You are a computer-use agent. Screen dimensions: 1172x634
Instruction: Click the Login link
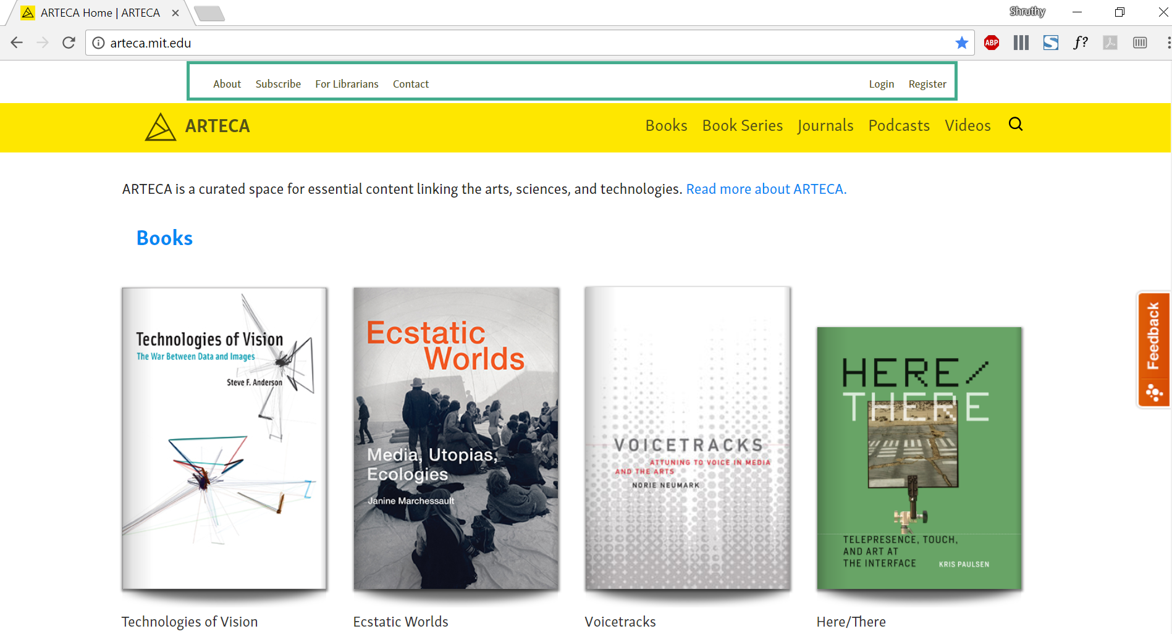pos(881,84)
